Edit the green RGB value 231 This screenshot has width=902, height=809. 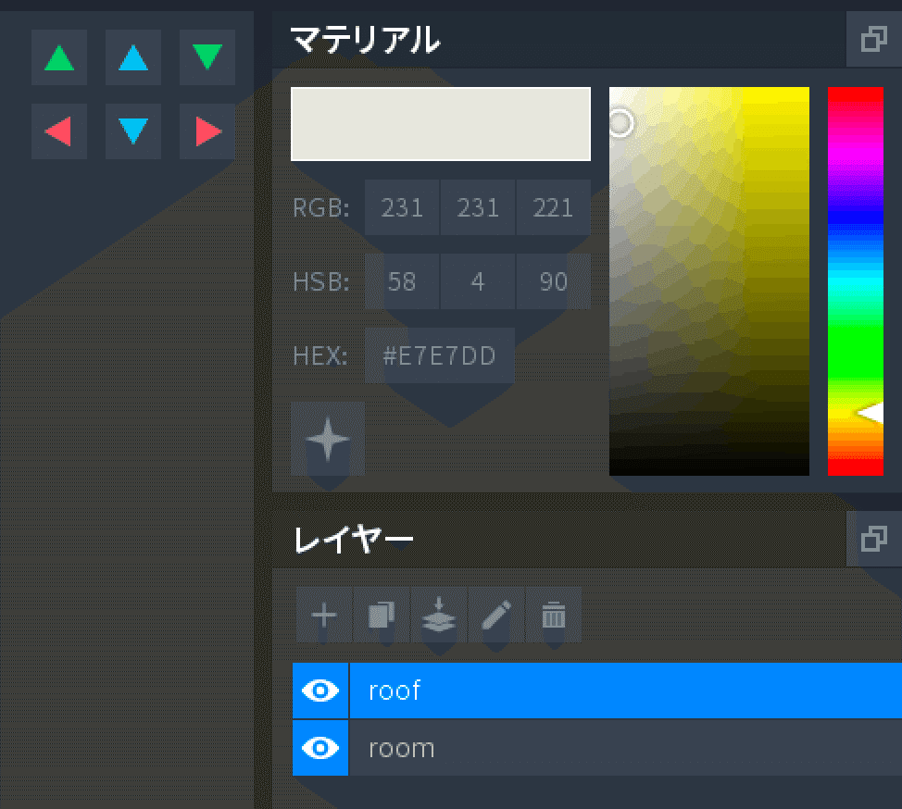pos(478,207)
